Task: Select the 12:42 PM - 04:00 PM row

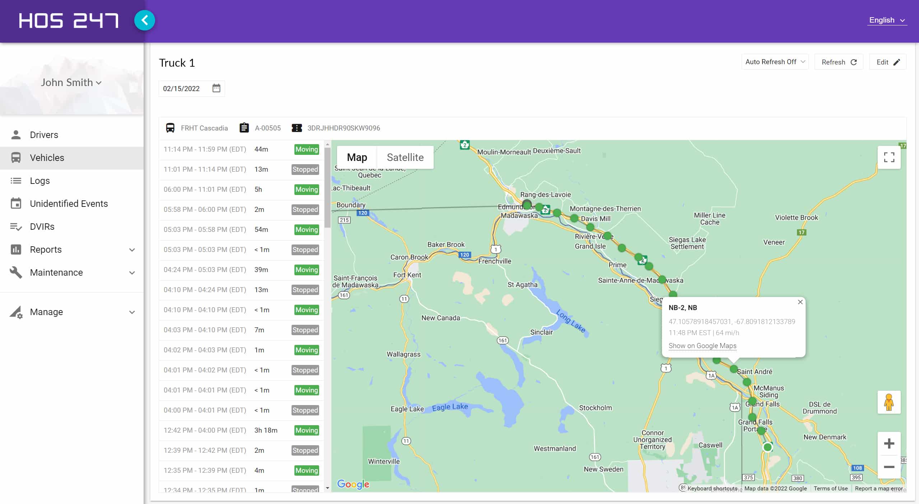Action: coord(241,431)
